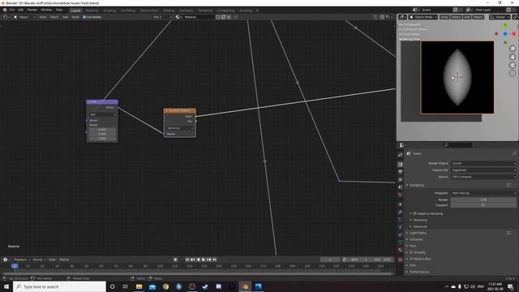Open the View Layer properties tab icon

click(400, 179)
